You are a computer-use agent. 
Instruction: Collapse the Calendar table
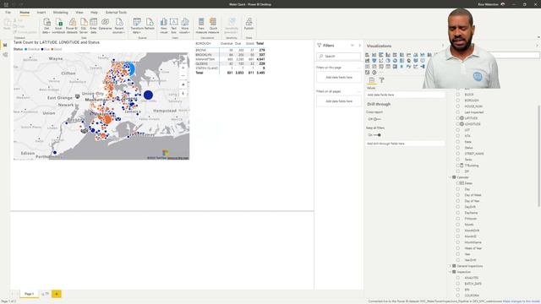(x=451, y=177)
